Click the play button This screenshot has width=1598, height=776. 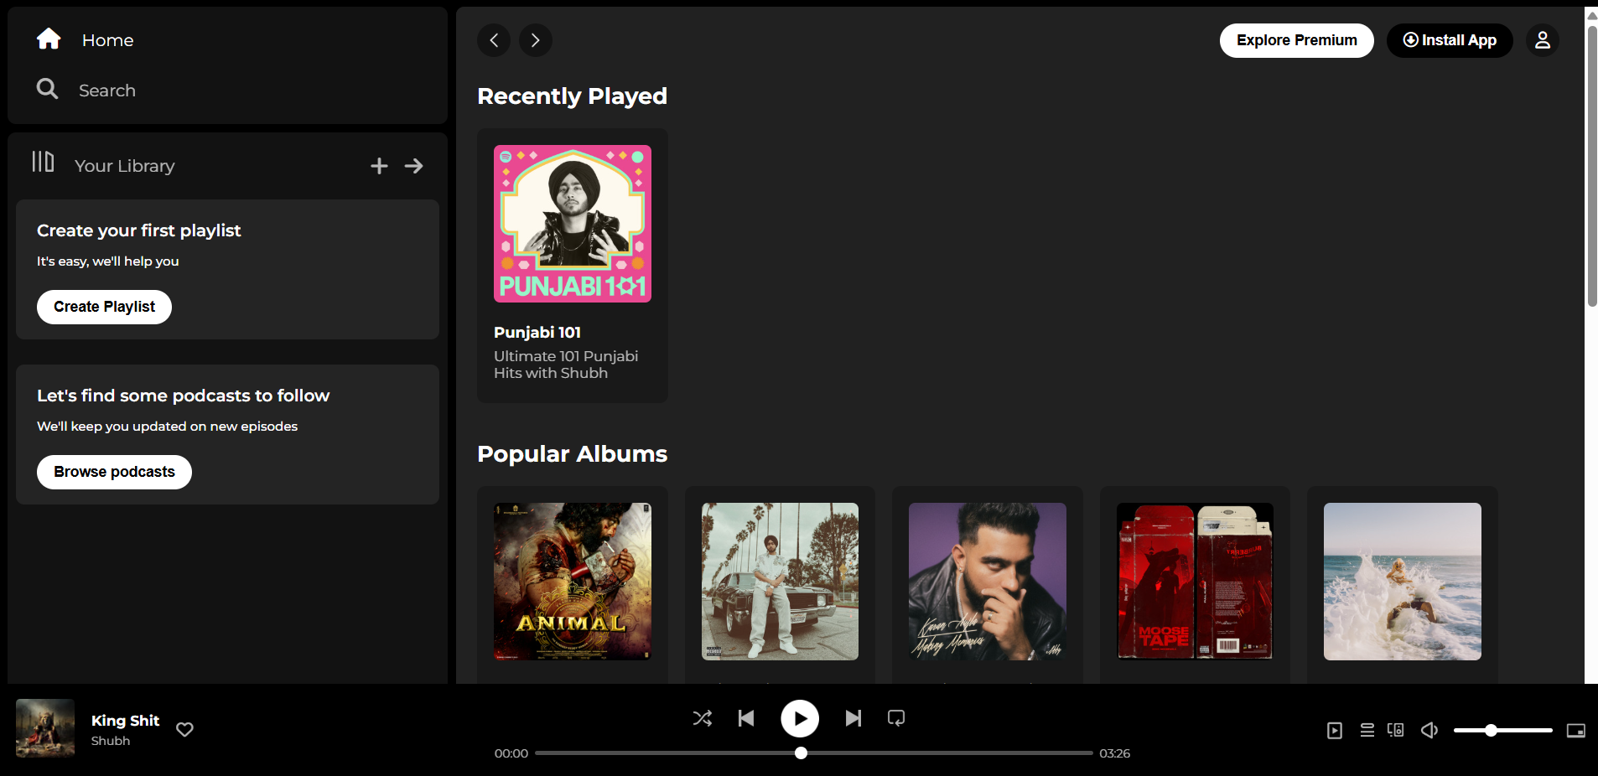(800, 718)
